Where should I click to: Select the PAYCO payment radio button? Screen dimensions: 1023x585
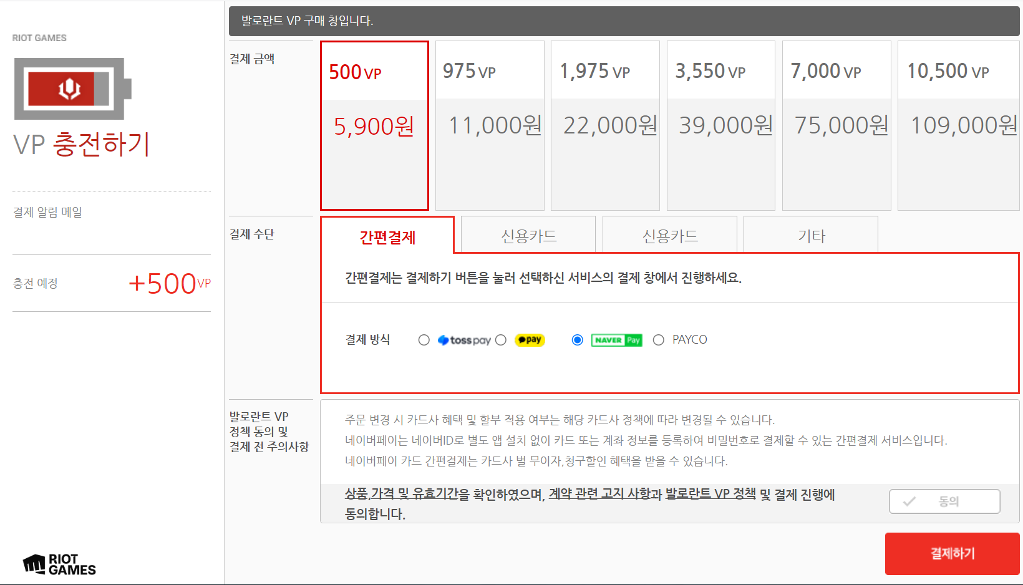click(659, 340)
